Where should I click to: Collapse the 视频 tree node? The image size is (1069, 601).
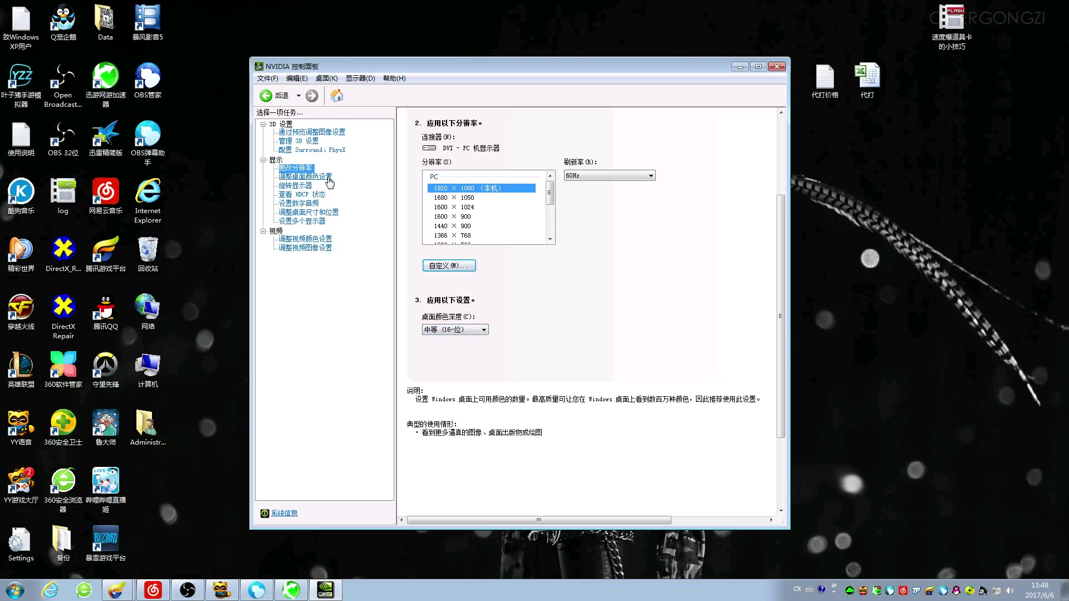[263, 231]
